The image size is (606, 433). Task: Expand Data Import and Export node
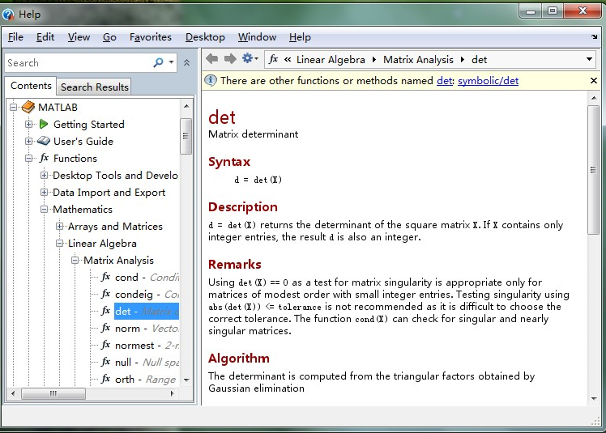(44, 192)
